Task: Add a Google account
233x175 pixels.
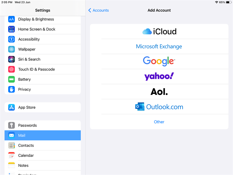Action: click(159, 61)
